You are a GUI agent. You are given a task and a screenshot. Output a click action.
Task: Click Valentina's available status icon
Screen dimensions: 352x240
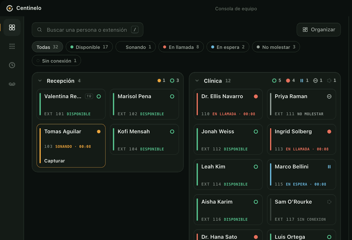pyautogui.click(x=99, y=96)
